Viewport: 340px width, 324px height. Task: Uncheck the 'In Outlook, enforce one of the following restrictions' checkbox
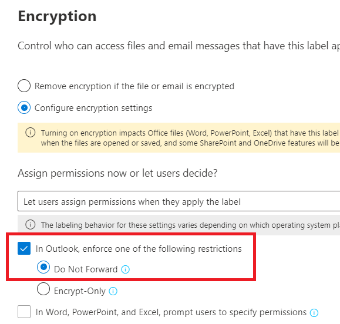coord(24,248)
